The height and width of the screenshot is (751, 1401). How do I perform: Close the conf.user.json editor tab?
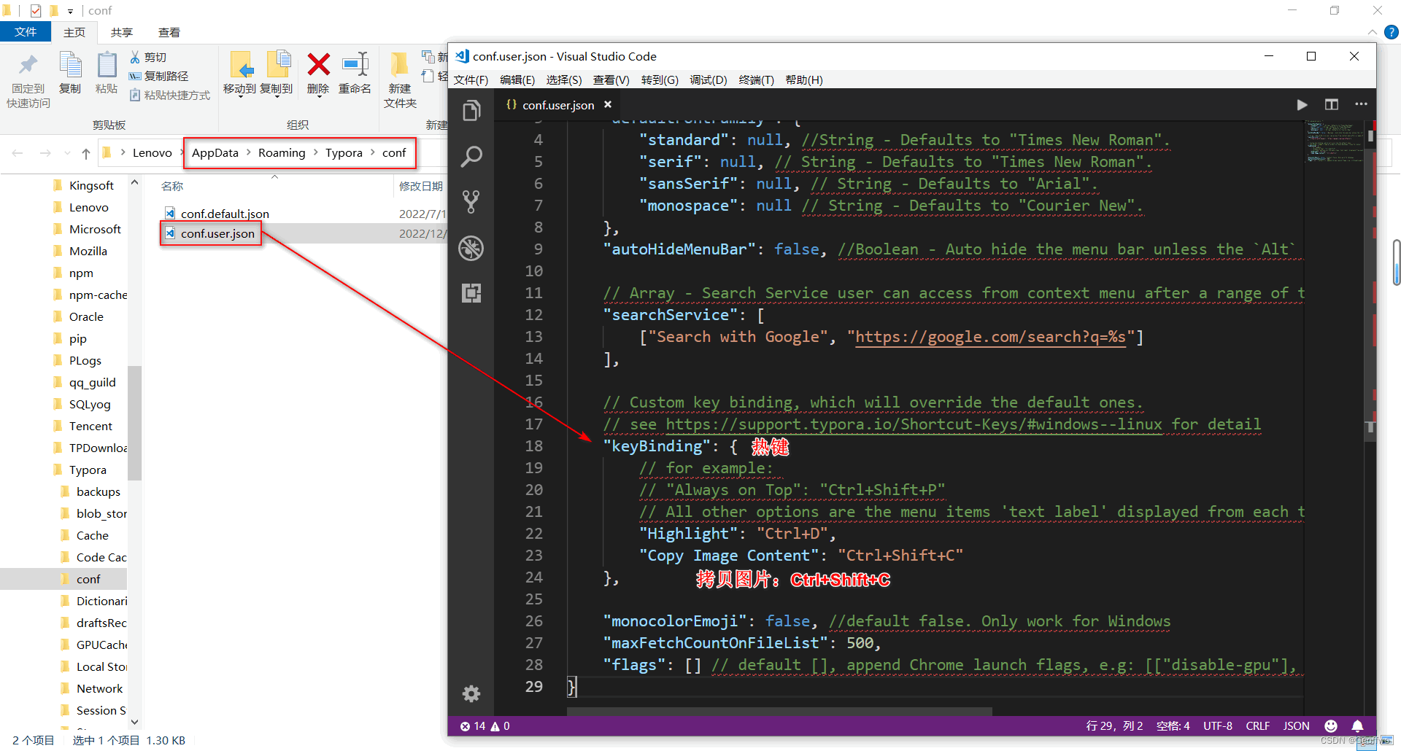(x=608, y=104)
